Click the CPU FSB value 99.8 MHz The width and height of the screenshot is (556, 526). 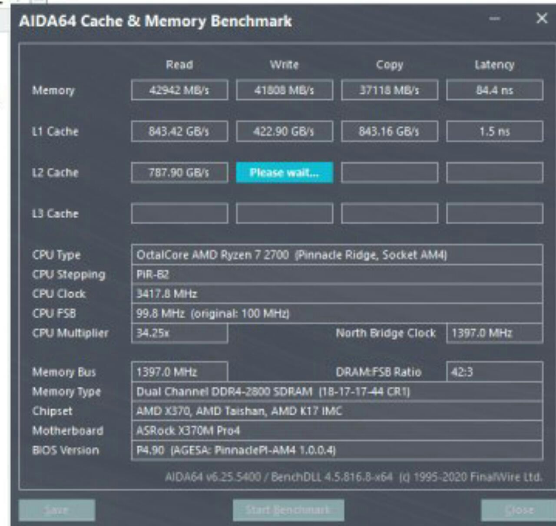(337, 314)
